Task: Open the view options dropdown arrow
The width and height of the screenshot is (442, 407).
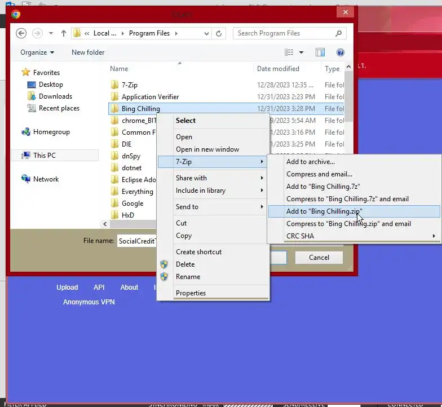Action: 301,52
